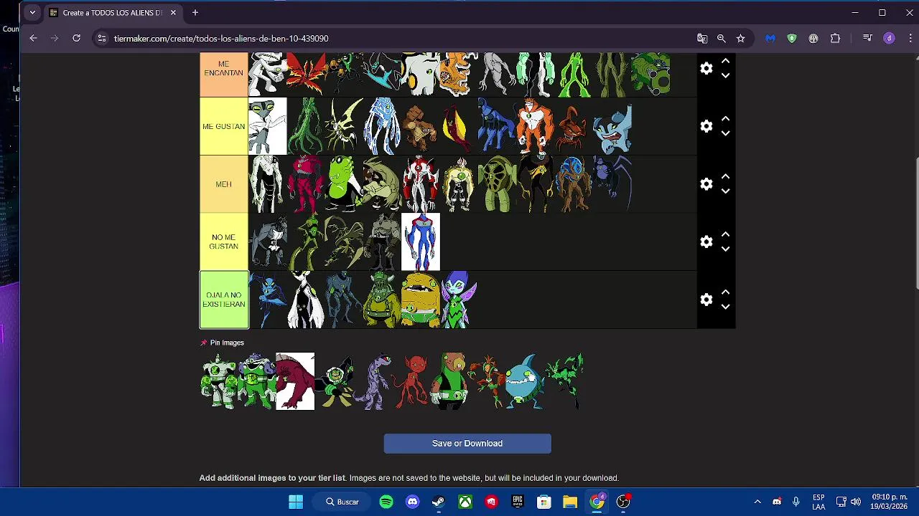919x516 pixels.
Task: Close the TODOS LOS ALIENS tab
Action: [x=173, y=13]
